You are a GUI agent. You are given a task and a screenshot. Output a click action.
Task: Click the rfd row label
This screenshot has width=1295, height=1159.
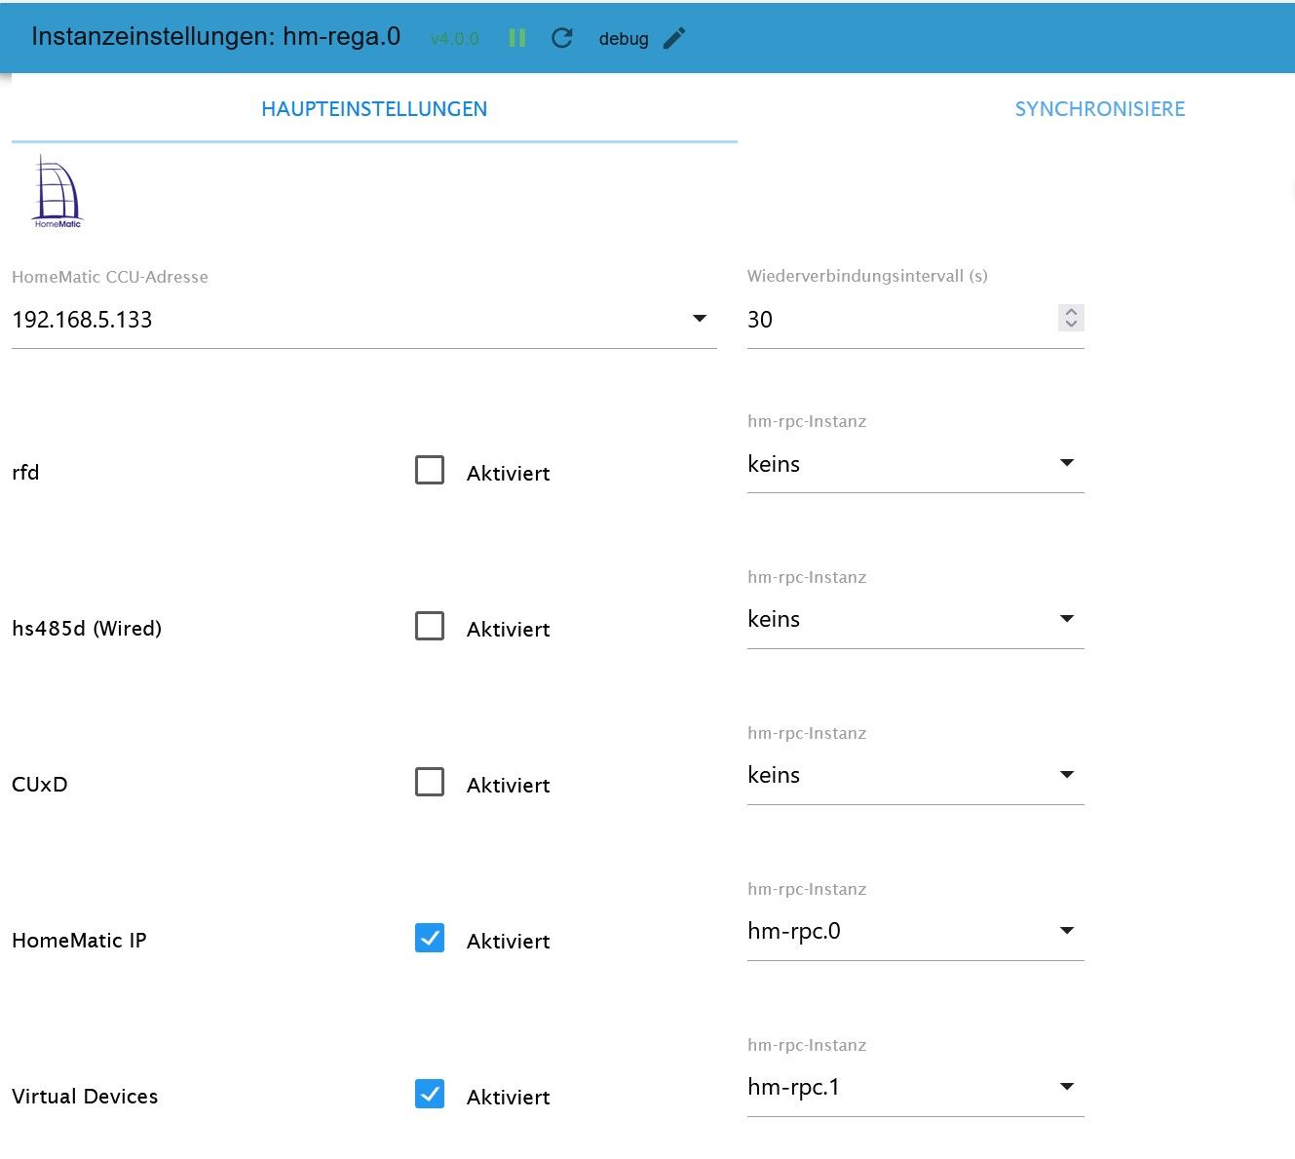(25, 473)
